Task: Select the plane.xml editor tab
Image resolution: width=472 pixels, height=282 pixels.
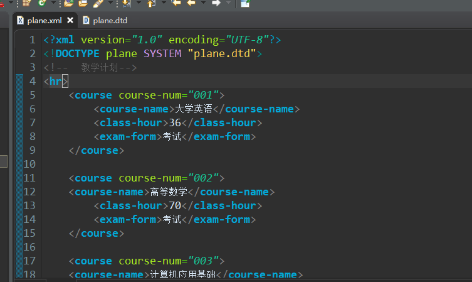Action: pyautogui.click(x=45, y=21)
